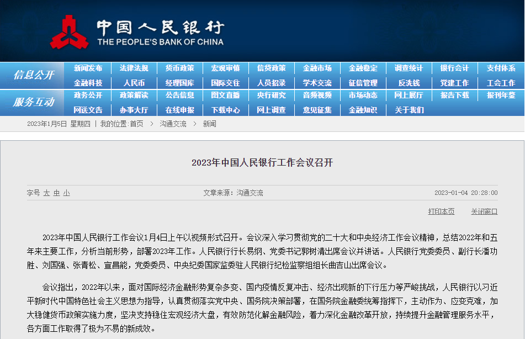The height and width of the screenshot is (339, 525).
Task: Visit 网上展厅 page
Action: pyautogui.click(x=409, y=95)
